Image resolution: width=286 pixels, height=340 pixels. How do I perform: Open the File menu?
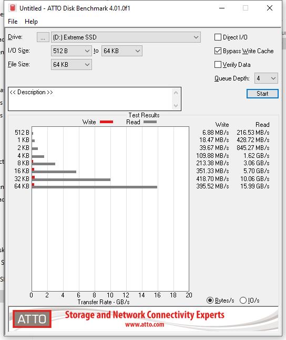13,22
